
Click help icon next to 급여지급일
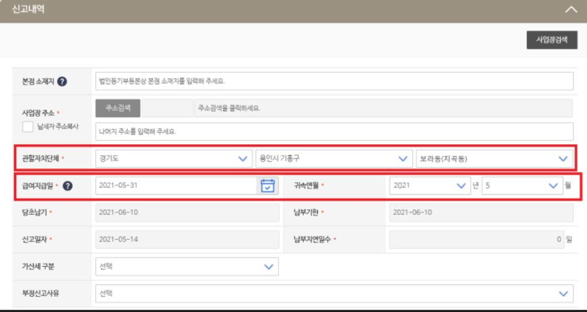pos(67,185)
